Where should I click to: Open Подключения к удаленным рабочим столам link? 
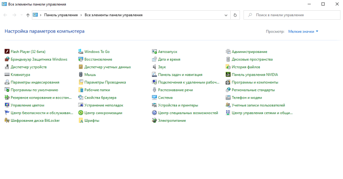tap(189, 82)
